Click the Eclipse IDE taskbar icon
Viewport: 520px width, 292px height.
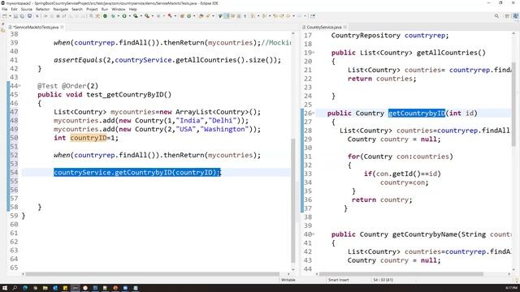point(76,288)
